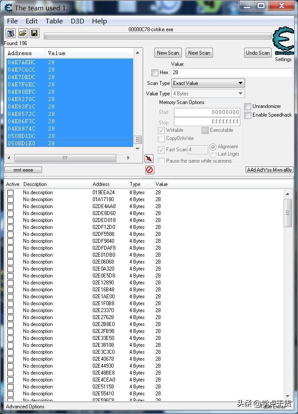Screen dimensions: 298x414
Task: Click red arrow to add selected addresses
Action: tap(149, 159)
